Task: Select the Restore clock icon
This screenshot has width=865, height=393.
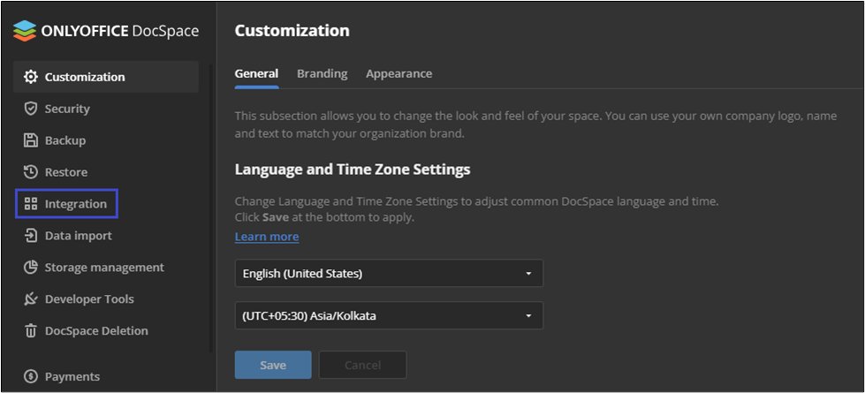Action: click(x=31, y=172)
